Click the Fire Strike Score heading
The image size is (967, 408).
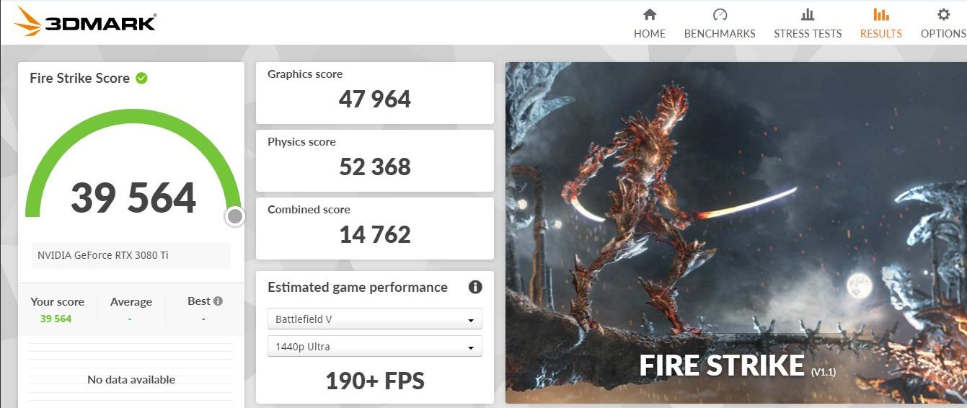(80, 78)
